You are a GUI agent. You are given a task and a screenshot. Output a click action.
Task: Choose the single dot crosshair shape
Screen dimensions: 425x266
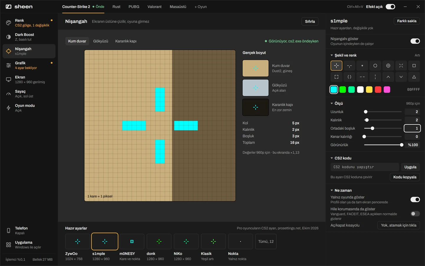tap(362, 66)
